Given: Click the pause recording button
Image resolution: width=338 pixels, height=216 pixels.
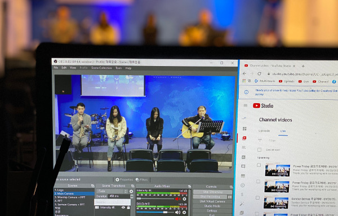Looking at the screenshot, I should point(230,197).
